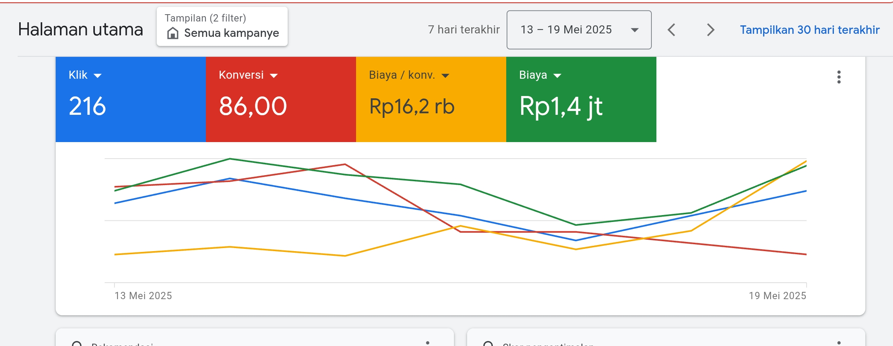Expand the Klik metric dropdown arrow
893x346 pixels.
tap(98, 76)
